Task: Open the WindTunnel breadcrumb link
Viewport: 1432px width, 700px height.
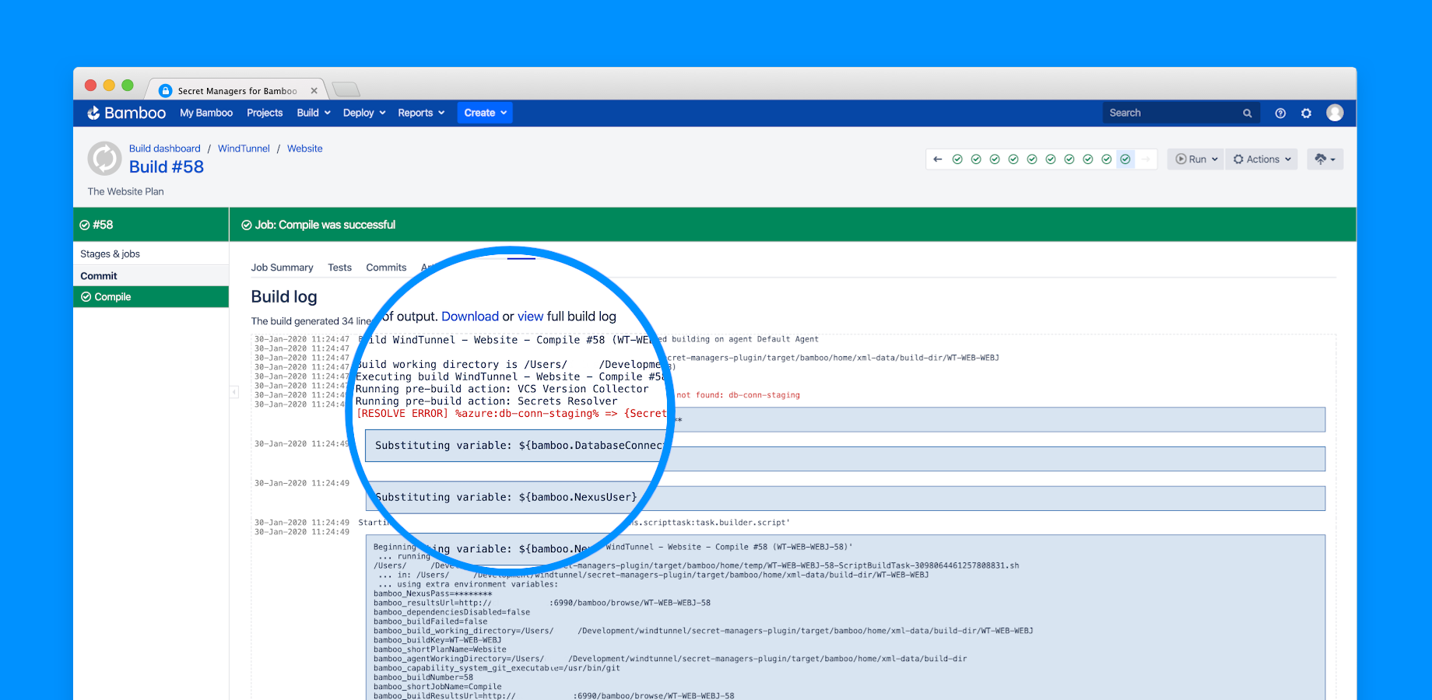Action: point(244,149)
